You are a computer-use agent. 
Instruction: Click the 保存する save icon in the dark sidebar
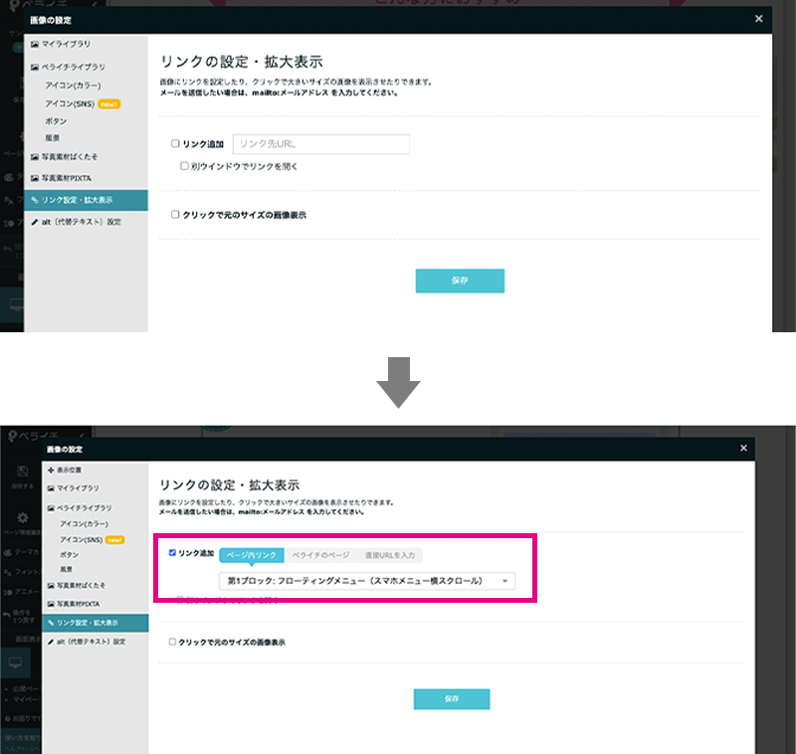click(21, 471)
